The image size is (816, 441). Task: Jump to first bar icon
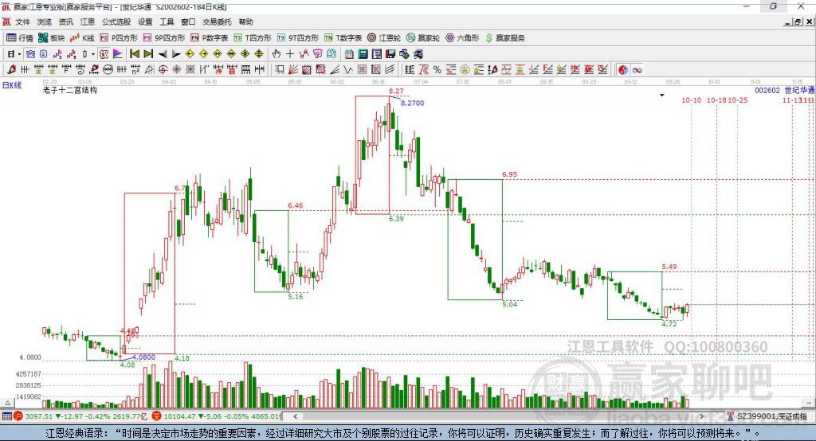tap(134, 54)
